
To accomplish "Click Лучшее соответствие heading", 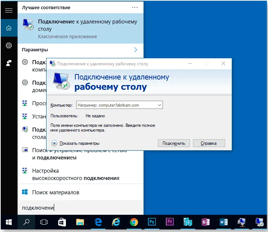I will (46, 8).
